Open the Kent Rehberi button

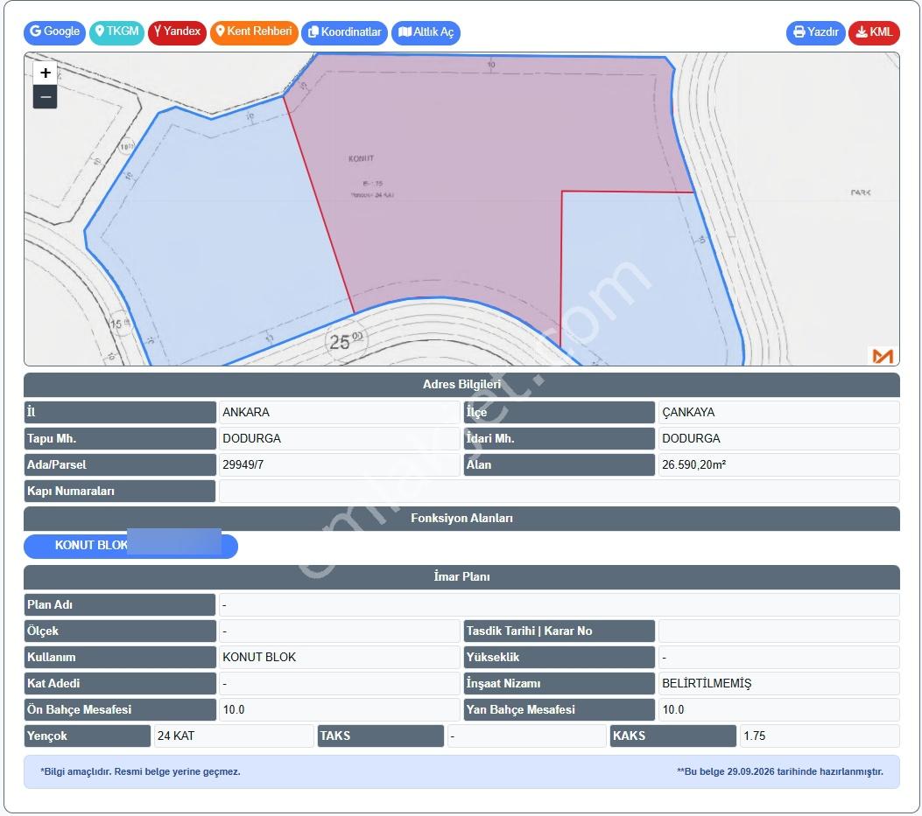click(x=254, y=32)
